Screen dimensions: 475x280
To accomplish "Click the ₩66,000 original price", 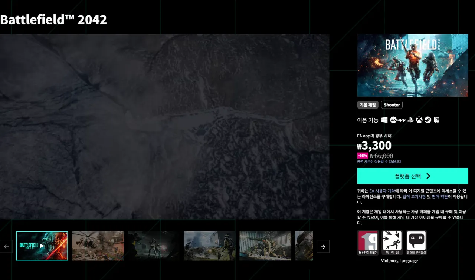I will pyautogui.click(x=381, y=156).
